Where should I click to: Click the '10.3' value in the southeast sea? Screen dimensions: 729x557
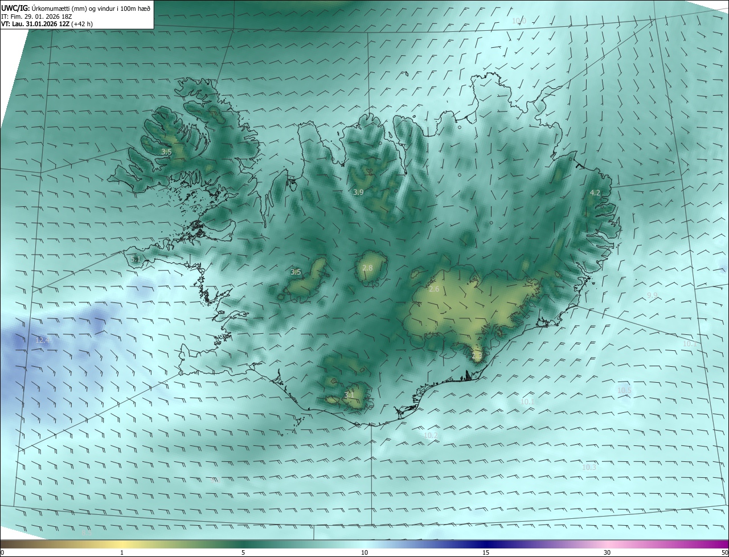[x=589, y=468]
